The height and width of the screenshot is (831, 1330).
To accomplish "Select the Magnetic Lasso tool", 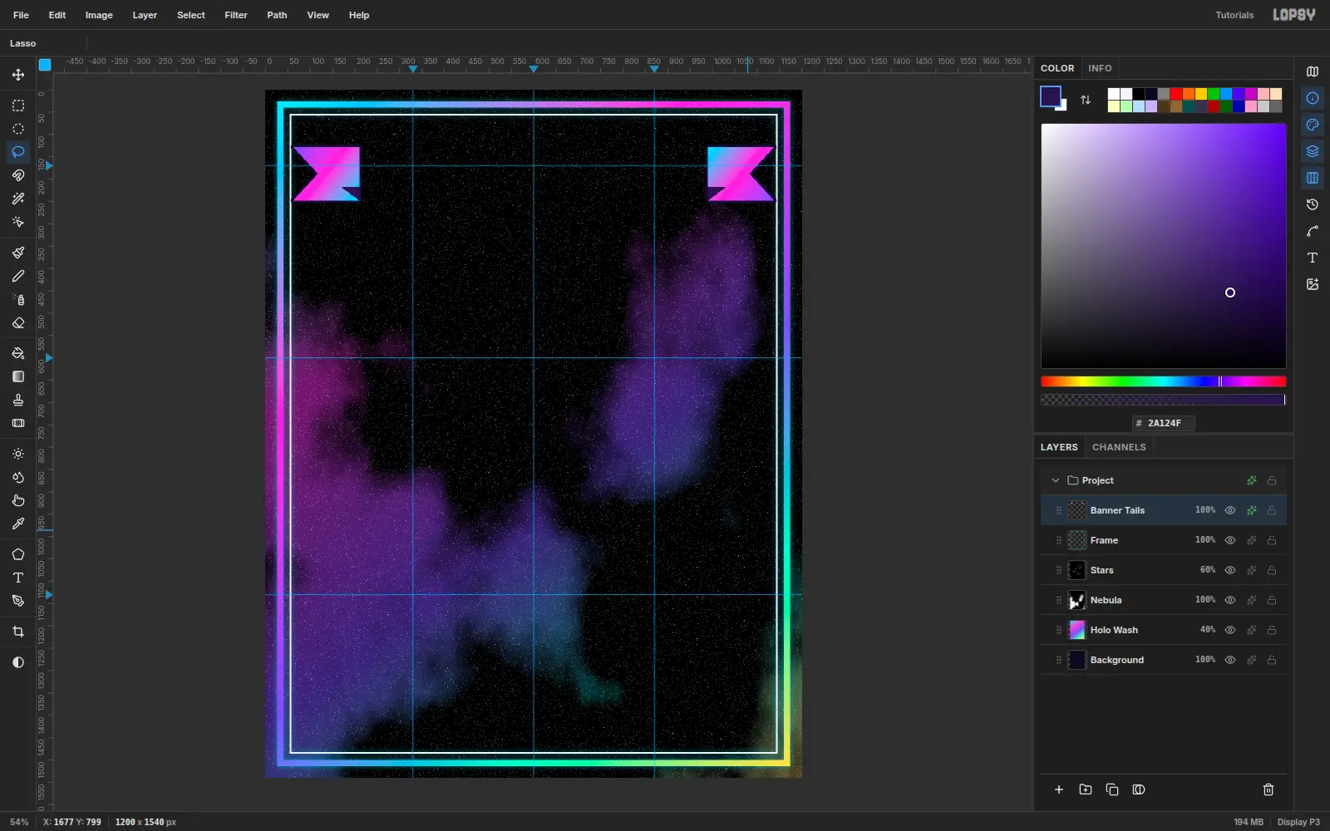I will tap(18, 175).
